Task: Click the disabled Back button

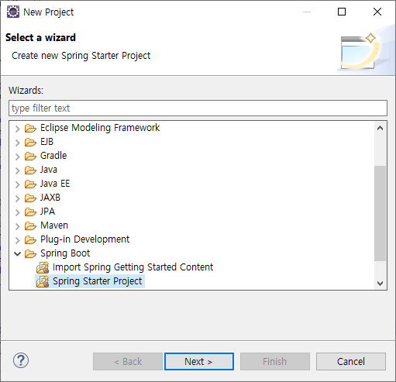Action: 128,361
